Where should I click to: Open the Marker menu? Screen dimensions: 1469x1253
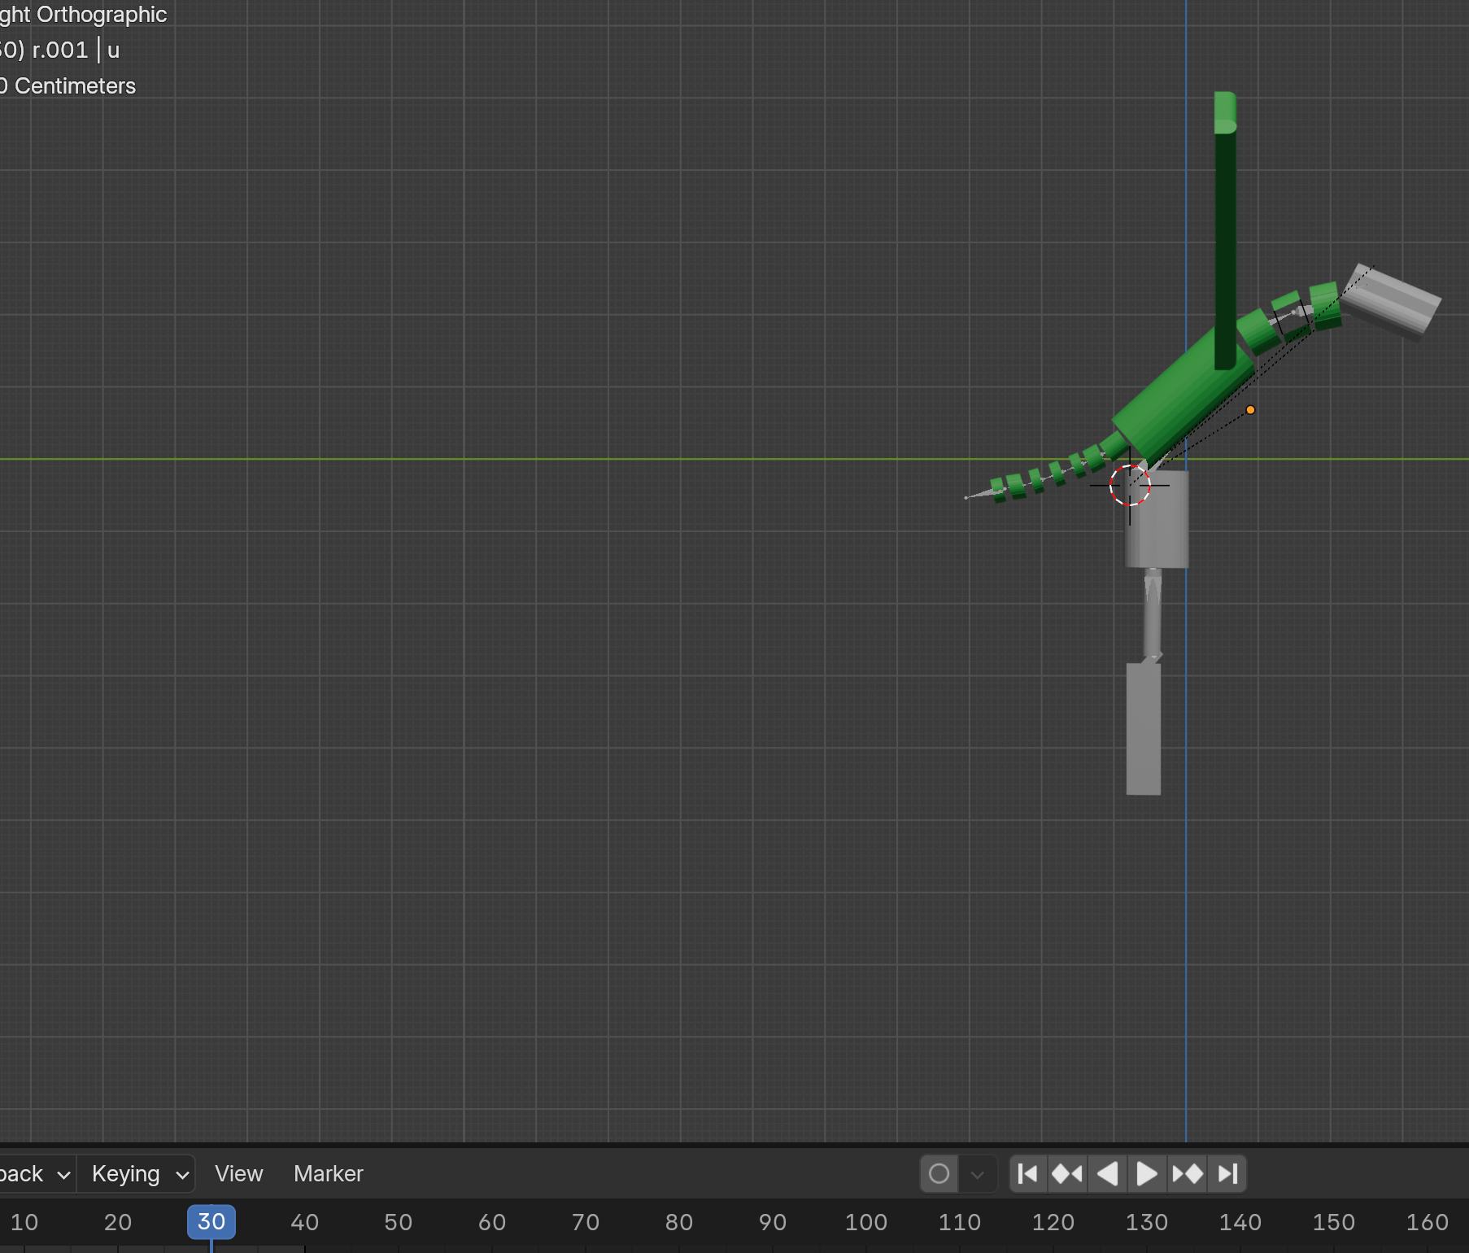pos(328,1174)
